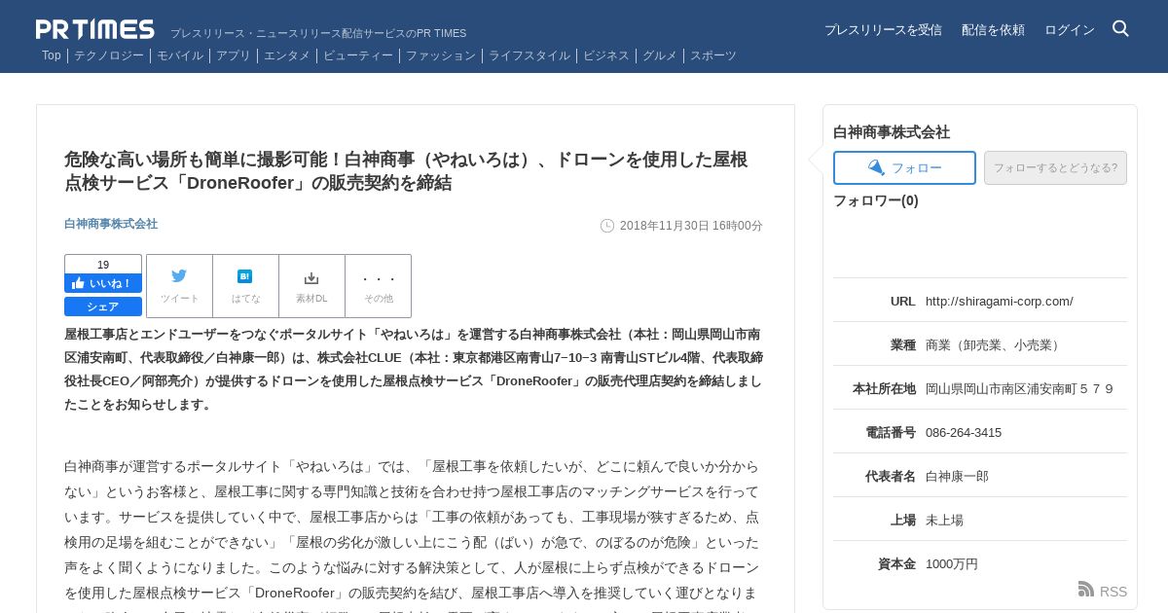Open the search magnifier icon
Screen dimensions: 1168x613
click(x=1120, y=28)
